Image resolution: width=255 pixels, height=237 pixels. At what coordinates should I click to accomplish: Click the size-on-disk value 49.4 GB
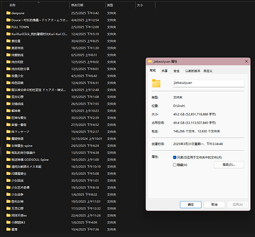pos(194,123)
